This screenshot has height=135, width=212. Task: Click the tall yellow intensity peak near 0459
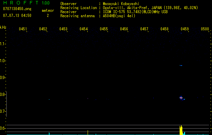181,130
